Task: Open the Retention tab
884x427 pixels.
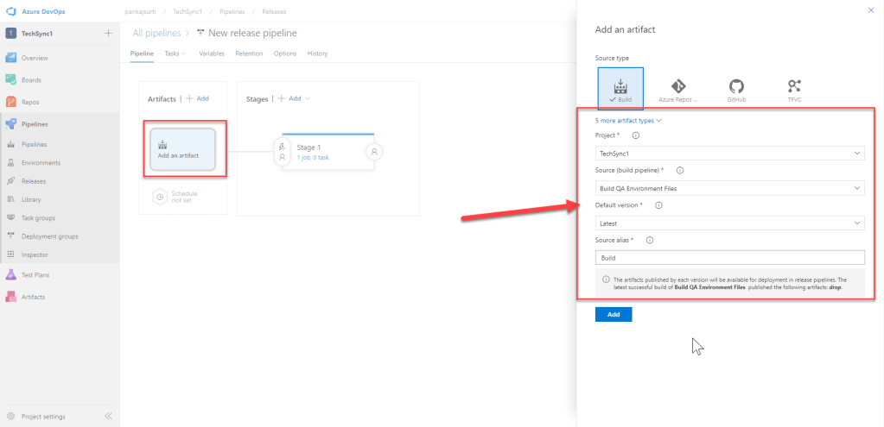Action: (249, 53)
